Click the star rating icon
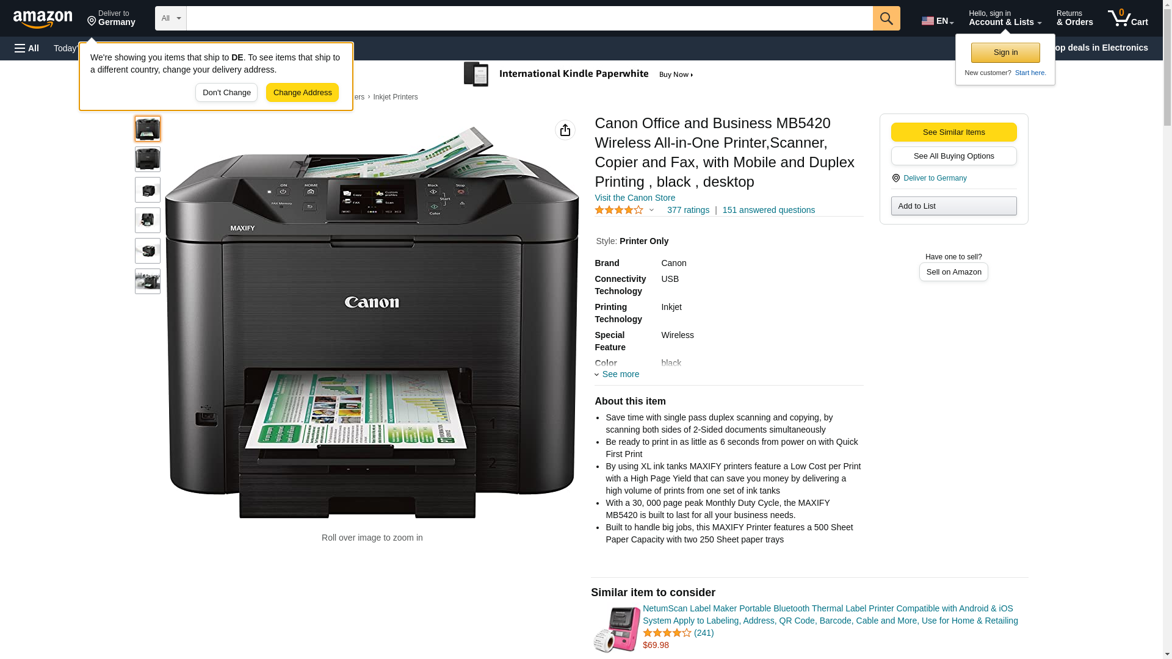The height and width of the screenshot is (659, 1172). pos(619,210)
